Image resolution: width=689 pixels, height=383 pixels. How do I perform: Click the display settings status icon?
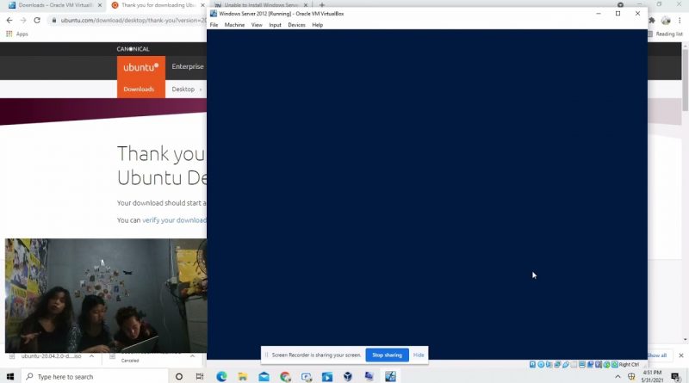[x=582, y=365]
